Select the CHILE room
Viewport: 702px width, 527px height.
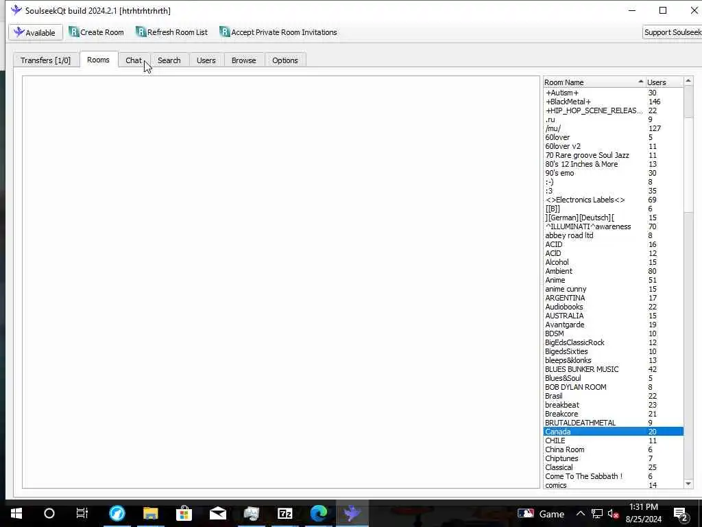tap(614, 441)
